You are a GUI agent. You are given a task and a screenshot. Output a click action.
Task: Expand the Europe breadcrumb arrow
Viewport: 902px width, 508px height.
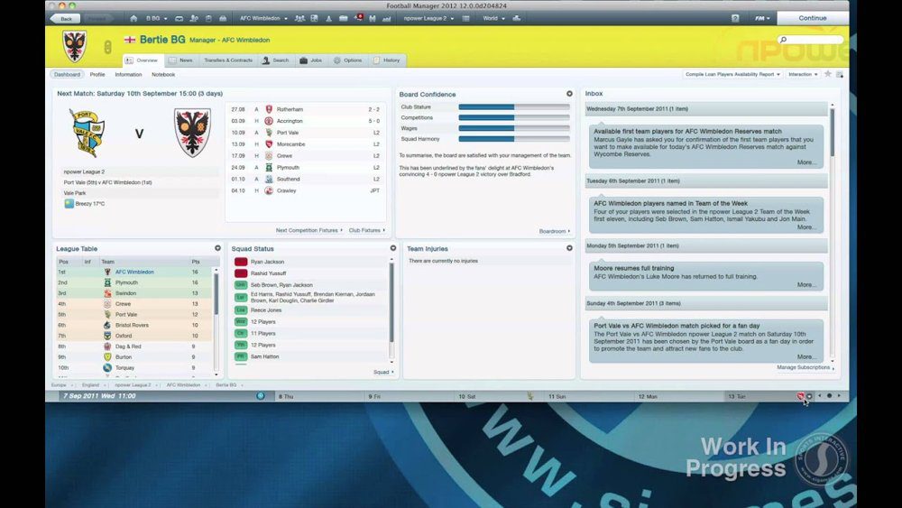72,385
